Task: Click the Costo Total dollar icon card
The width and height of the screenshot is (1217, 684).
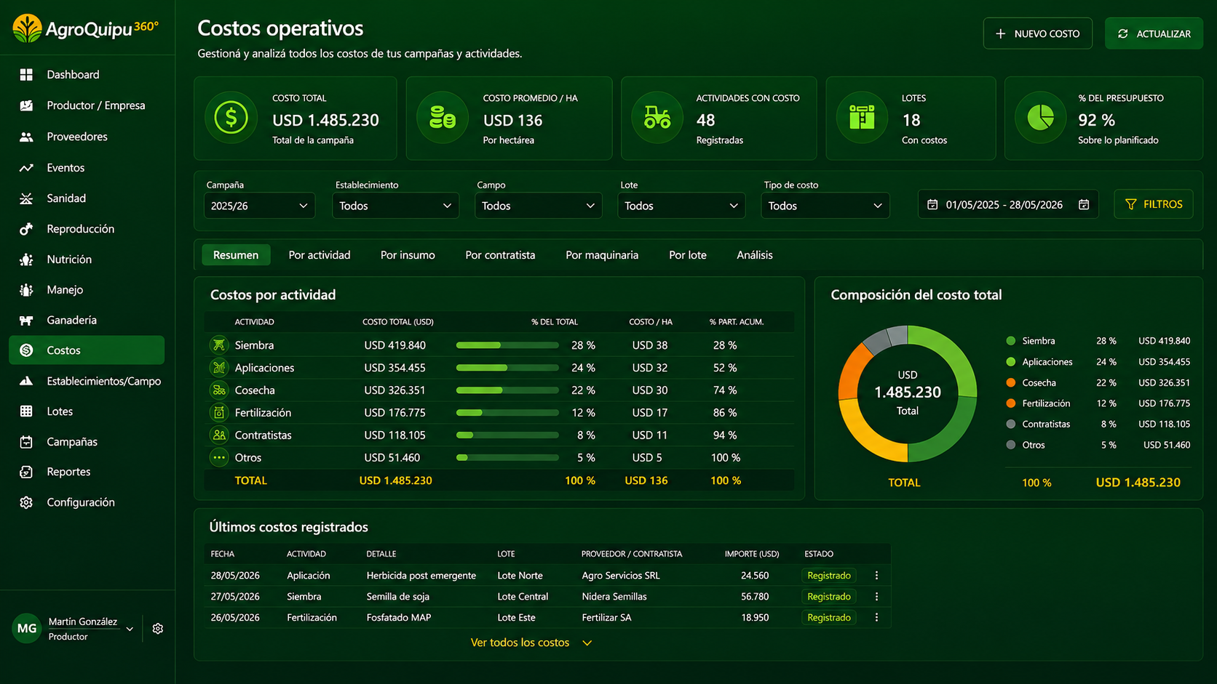Action: coord(231,118)
